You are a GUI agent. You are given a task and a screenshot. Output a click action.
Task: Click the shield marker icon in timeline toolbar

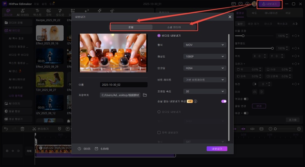click(59, 129)
